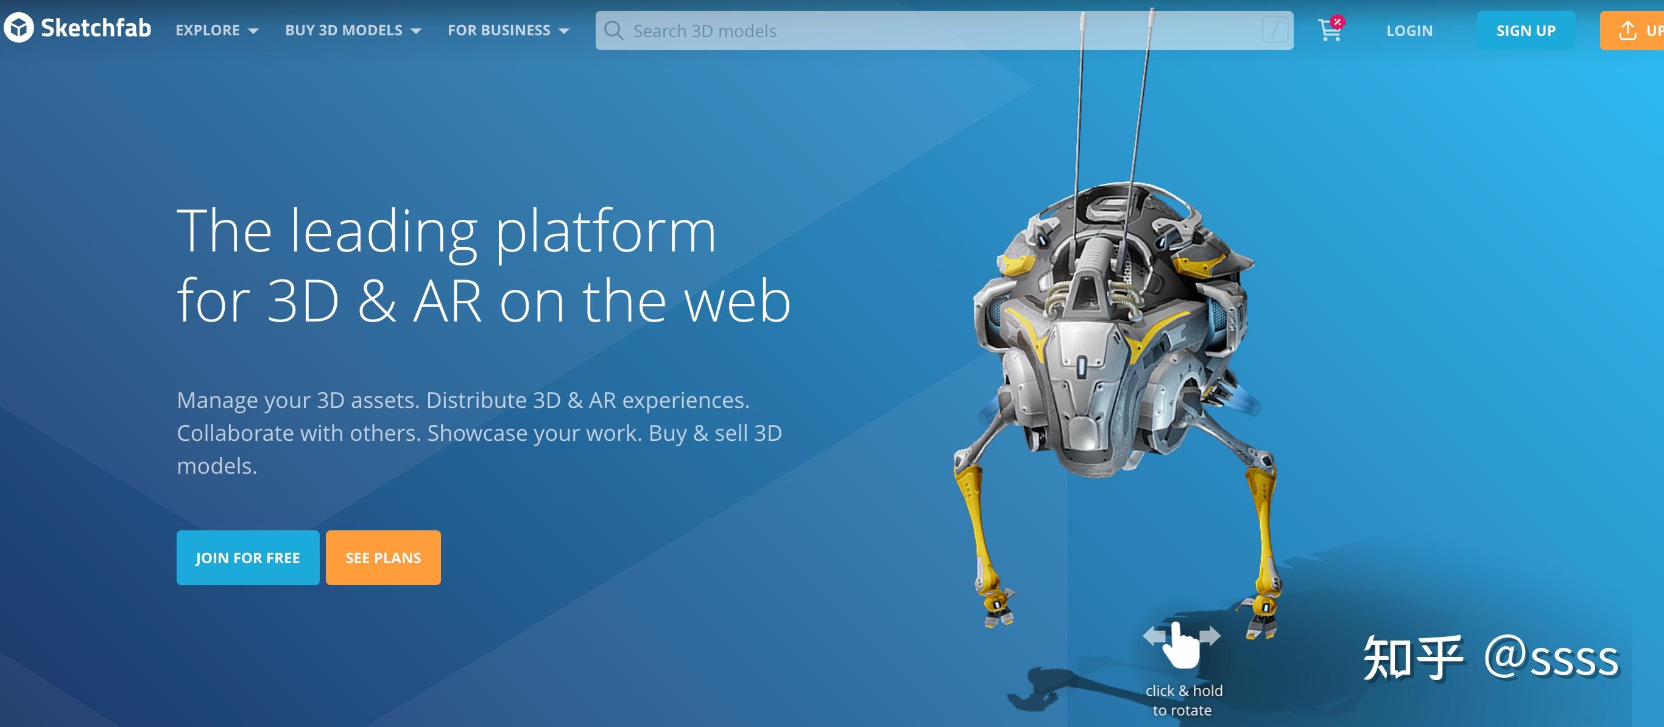The height and width of the screenshot is (727, 1664).
Task: Focus the Search 3D models field
Action: pos(904,30)
